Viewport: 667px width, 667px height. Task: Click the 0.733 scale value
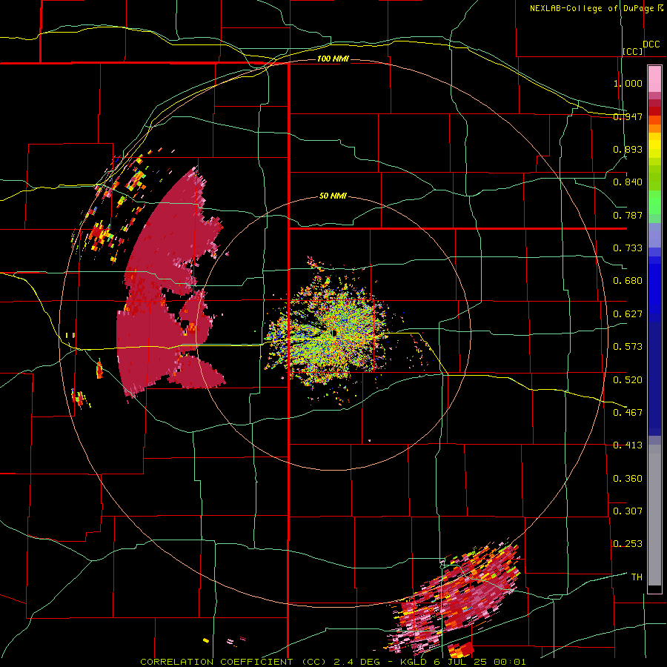point(628,248)
